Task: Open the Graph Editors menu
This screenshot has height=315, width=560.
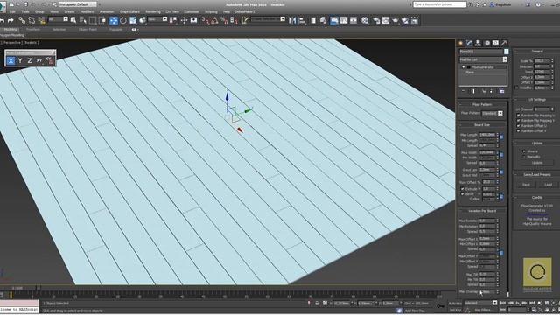Action: click(129, 11)
